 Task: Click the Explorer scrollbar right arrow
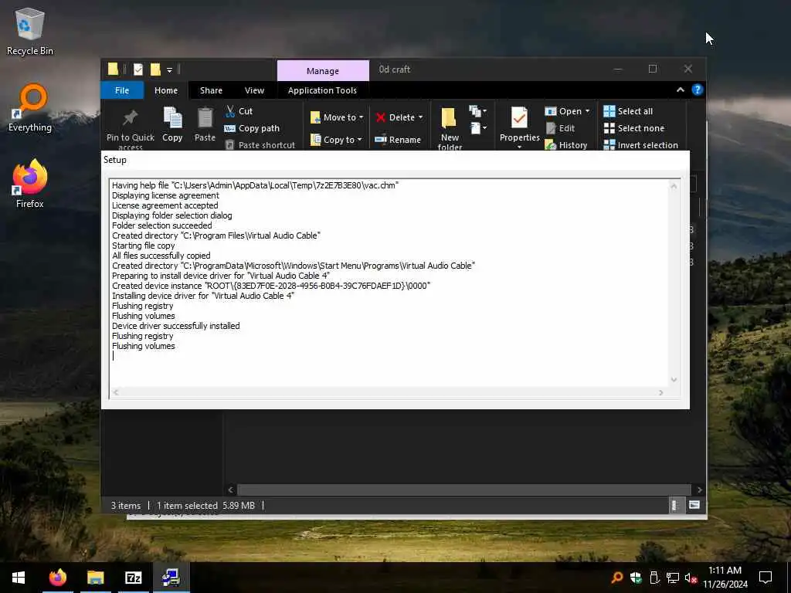click(x=699, y=490)
